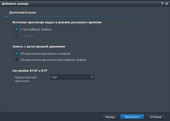The width and height of the screenshot is (170, 121).
Task: Click the 'Источник просмотра видео' section header
Action: [x=57, y=22]
